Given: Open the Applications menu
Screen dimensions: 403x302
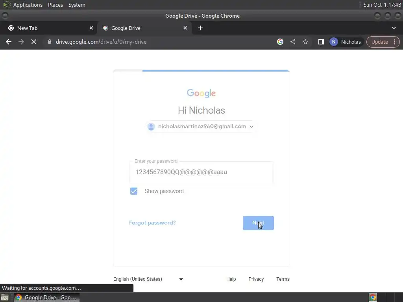Looking at the screenshot, I should (x=28, y=5).
